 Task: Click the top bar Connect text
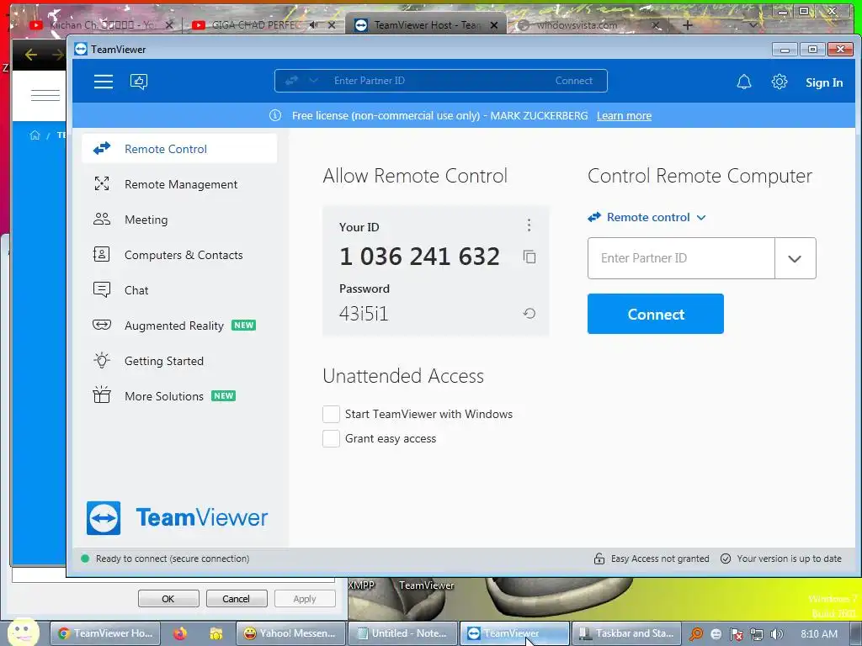[x=574, y=81]
